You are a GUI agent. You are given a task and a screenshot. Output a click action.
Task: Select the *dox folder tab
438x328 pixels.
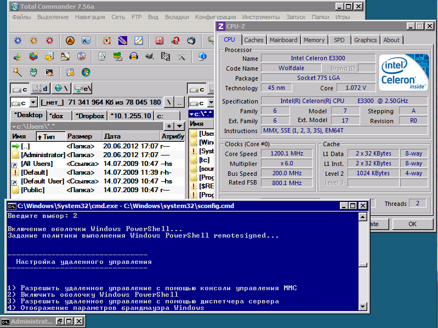point(59,116)
